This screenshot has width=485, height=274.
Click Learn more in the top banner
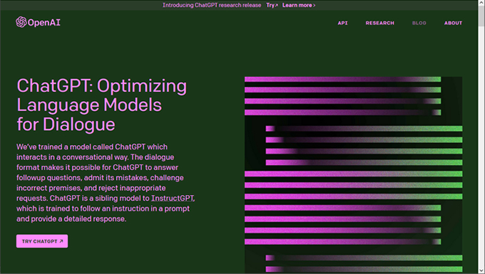299,5
